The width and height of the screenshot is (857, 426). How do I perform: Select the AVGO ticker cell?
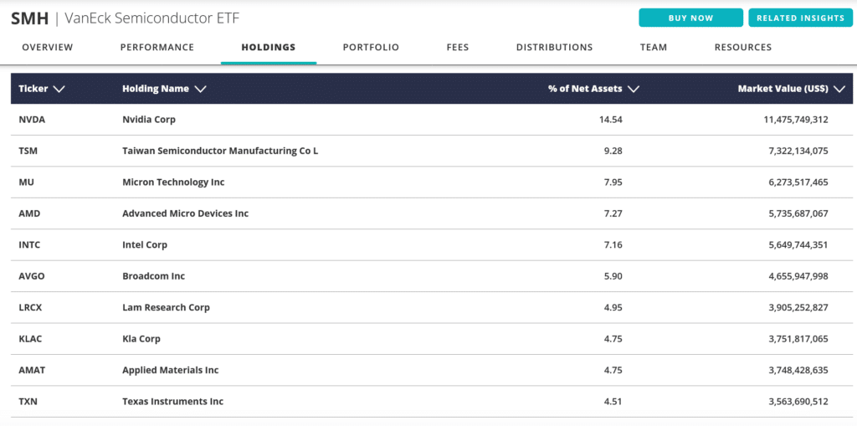click(x=32, y=276)
